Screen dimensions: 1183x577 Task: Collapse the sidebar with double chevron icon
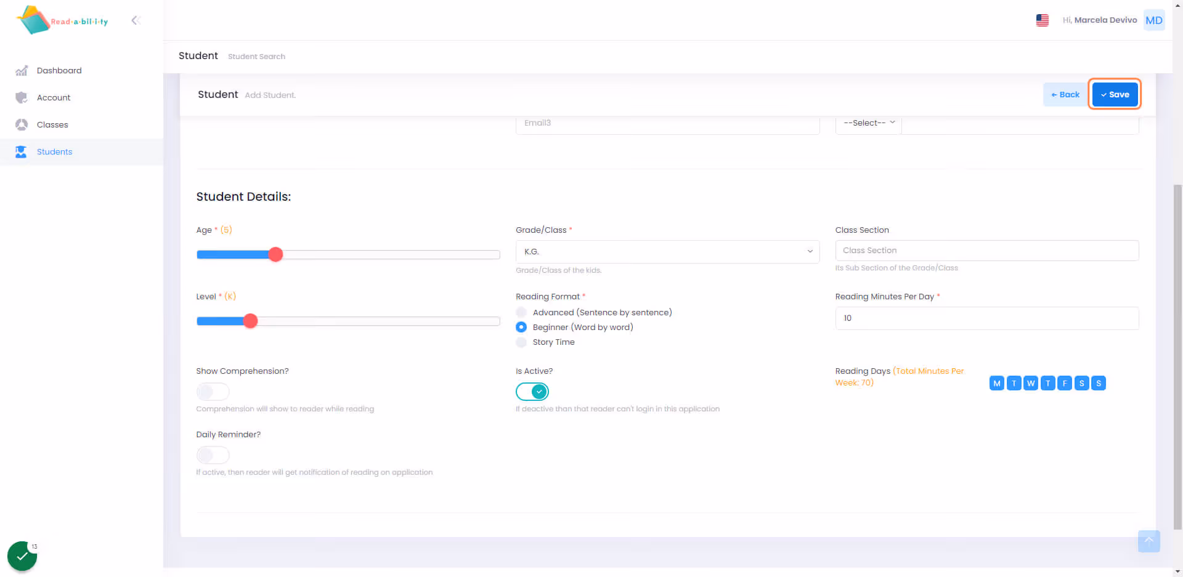pos(136,20)
